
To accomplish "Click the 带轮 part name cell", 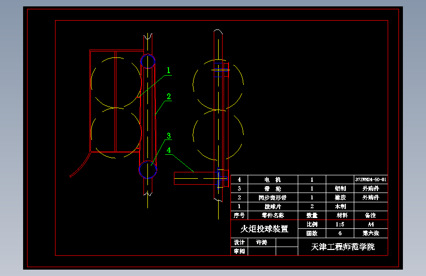I will pos(273,189).
